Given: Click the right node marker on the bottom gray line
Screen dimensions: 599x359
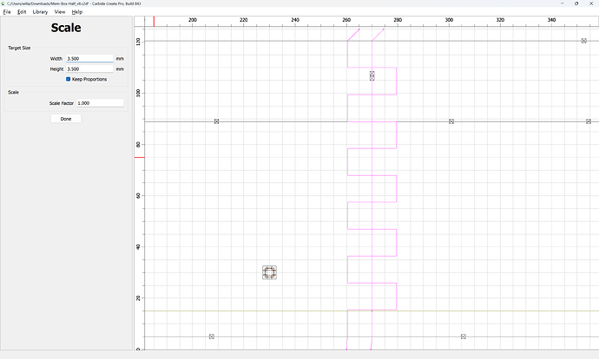Looking at the screenshot, I should [463, 336].
